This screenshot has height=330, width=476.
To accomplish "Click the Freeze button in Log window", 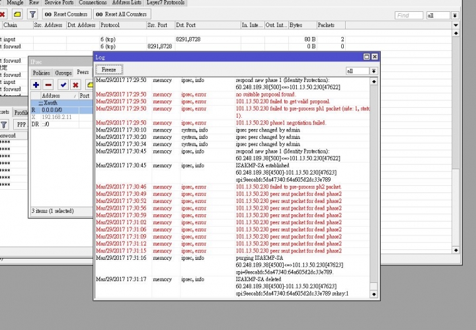I will tap(109, 69).
